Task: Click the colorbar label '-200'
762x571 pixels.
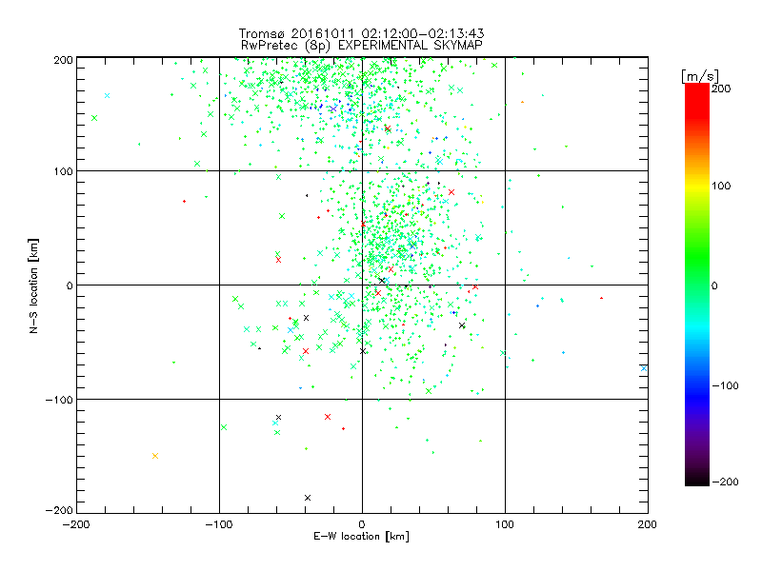Action: [725, 482]
